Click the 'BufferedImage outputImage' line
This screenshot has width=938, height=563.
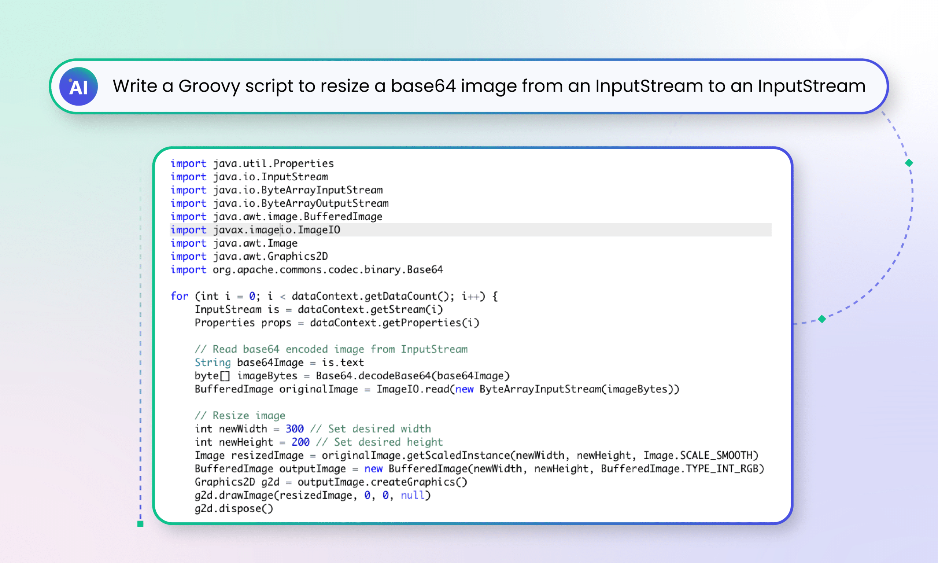click(x=480, y=469)
